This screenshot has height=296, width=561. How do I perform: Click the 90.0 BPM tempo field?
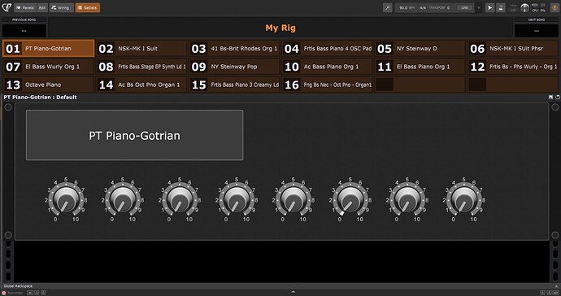click(x=406, y=7)
